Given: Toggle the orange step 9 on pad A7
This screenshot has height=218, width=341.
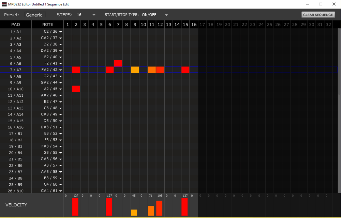Looking at the screenshot, I should [135, 70].
